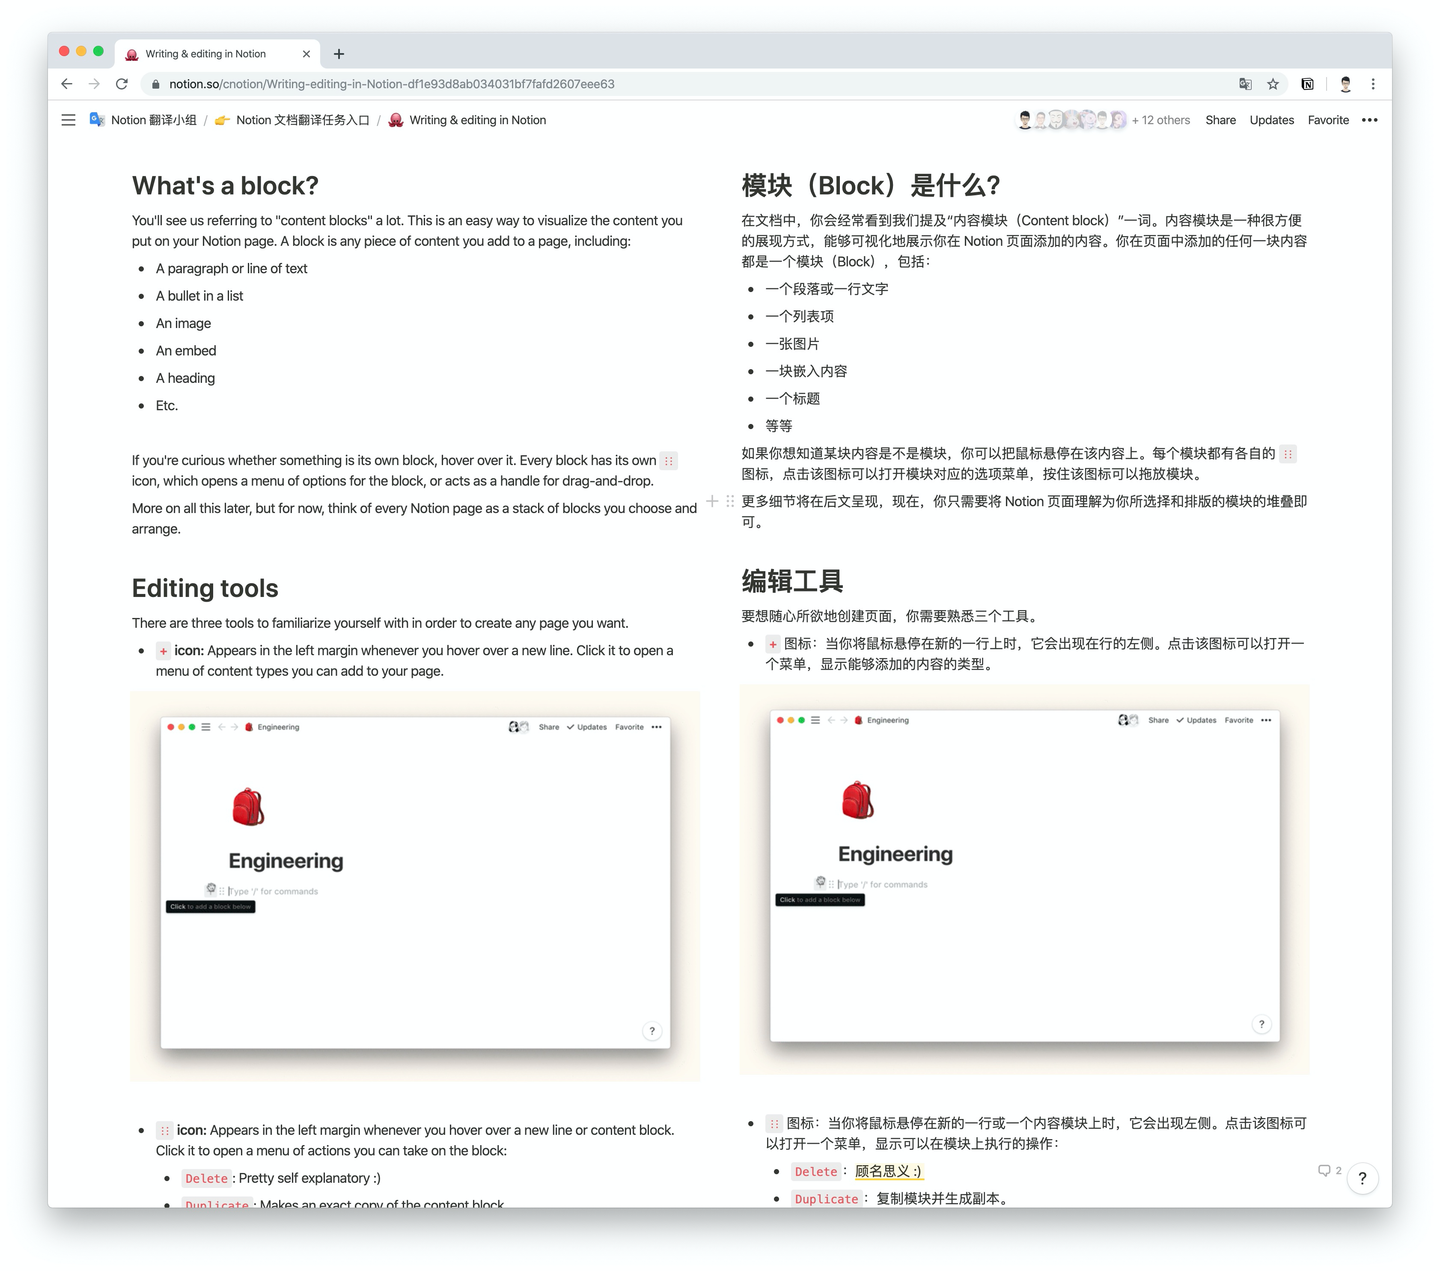Click the octopus page icon in breadcrumb

(x=396, y=120)
